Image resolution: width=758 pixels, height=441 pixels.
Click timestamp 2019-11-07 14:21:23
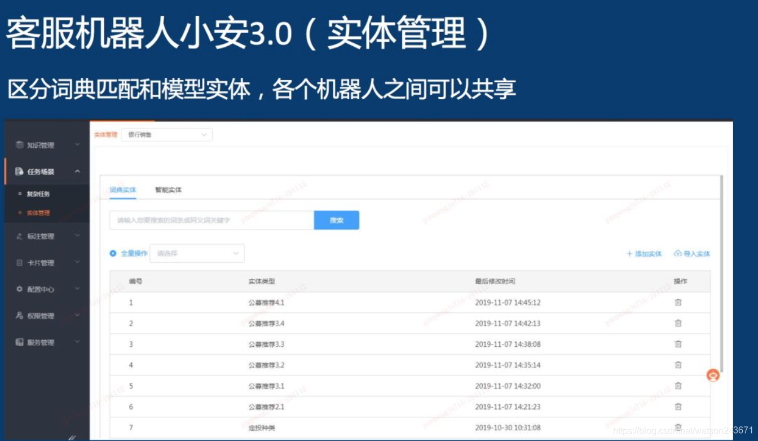coord(508,407)
